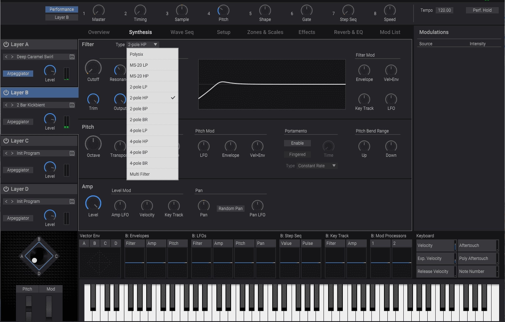The height and width of the screenshot is (322, 505).
Task: Click the Mod wheel slider
Action: [49, 309]
